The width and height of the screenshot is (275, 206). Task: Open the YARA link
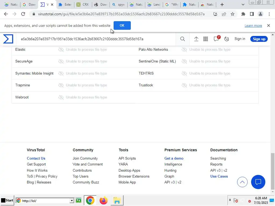123,164
